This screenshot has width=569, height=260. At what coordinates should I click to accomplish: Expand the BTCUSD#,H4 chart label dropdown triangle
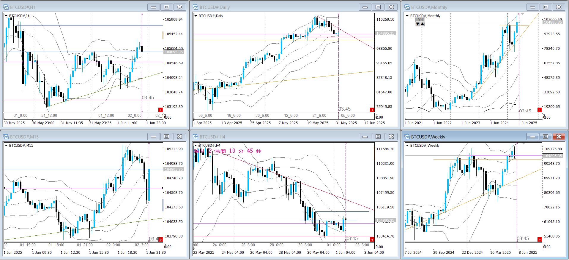(196, 145)
